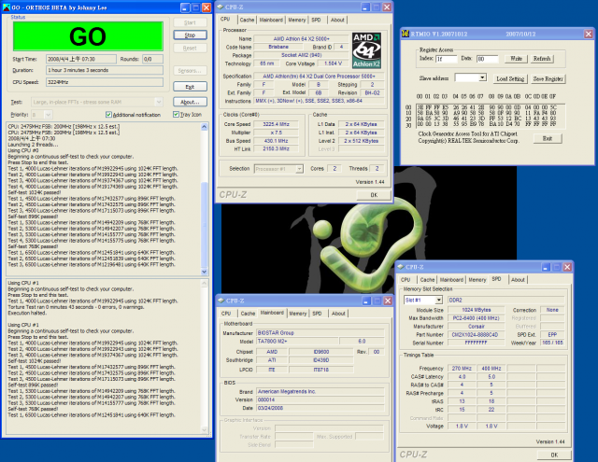Click the ORTHOS Start Time field

tap(81, 59)
